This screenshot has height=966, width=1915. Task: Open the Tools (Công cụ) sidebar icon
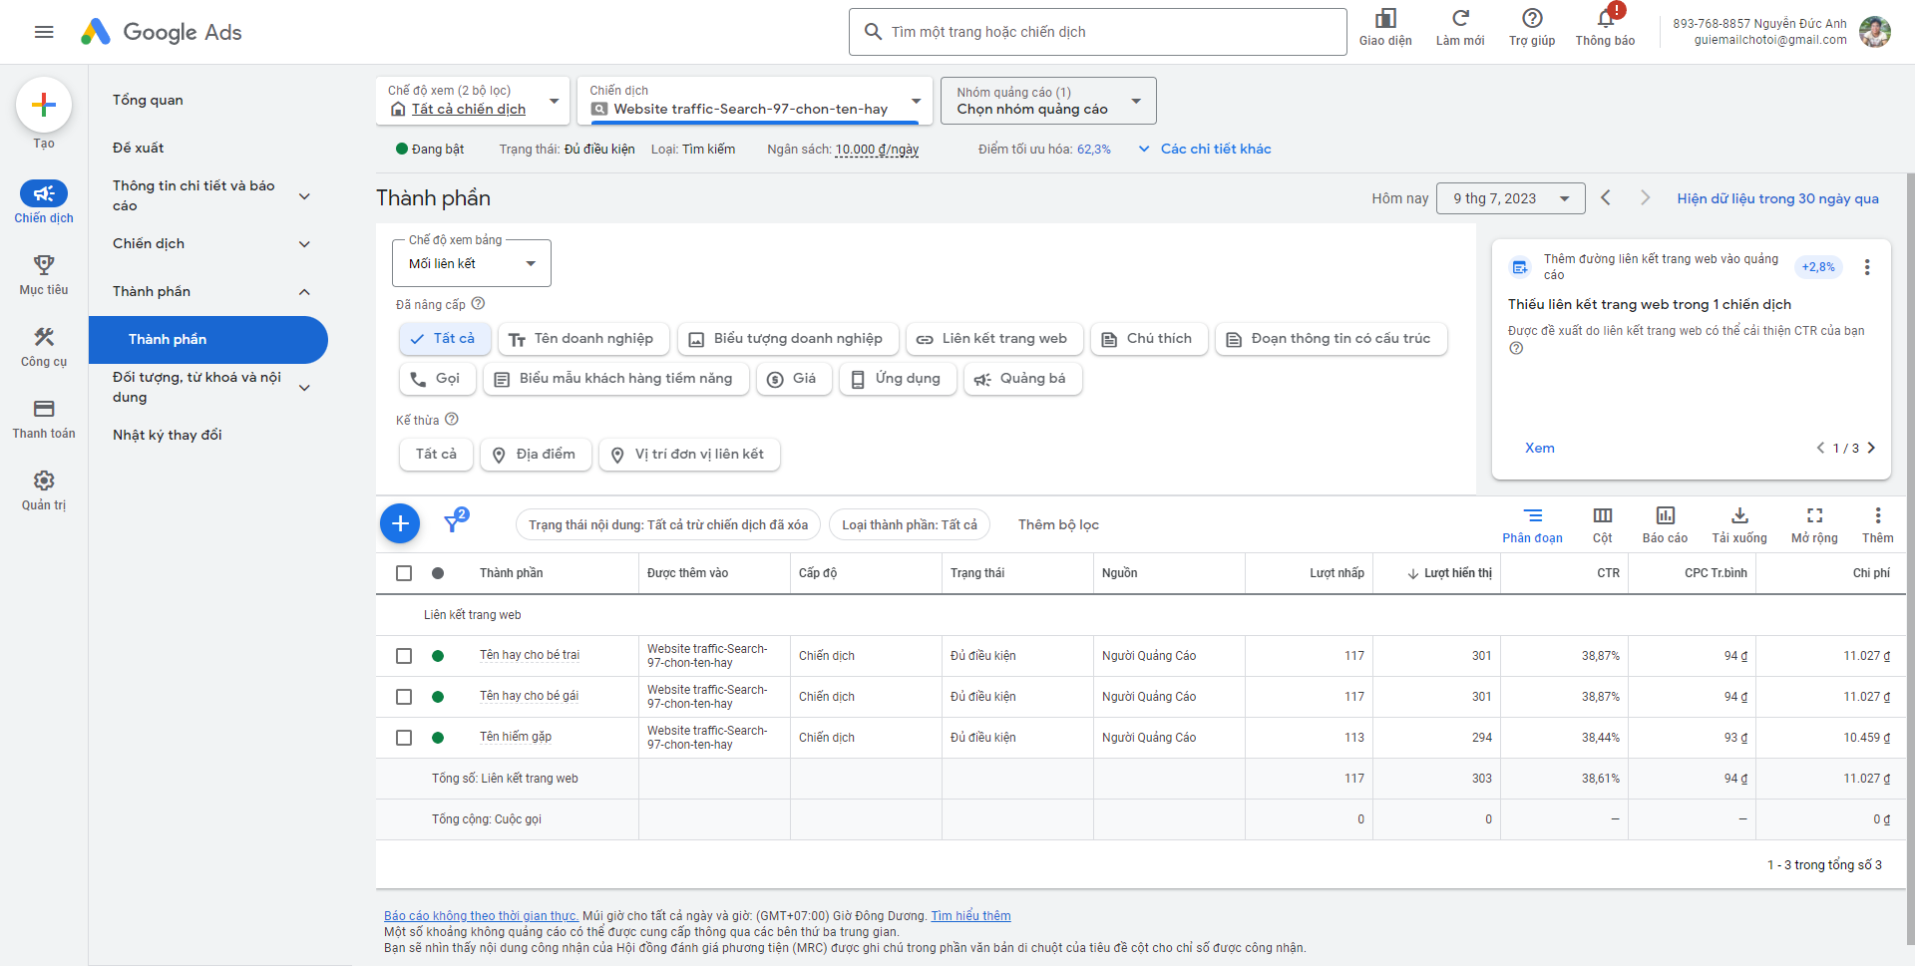[x=44, y=338]
